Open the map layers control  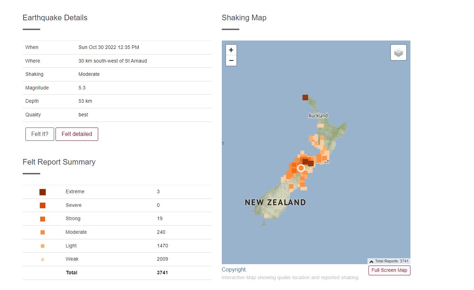tap(399, 53)
